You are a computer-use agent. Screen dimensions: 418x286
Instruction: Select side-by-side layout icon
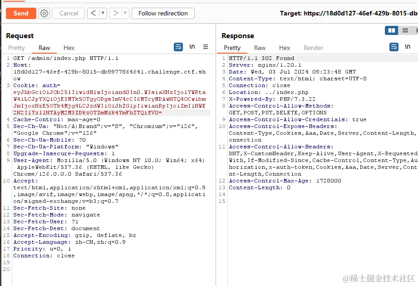pyautogui.click(x=391, y=30)
